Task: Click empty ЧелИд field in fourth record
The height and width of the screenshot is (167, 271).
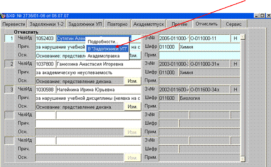Action: pos(45,115)
